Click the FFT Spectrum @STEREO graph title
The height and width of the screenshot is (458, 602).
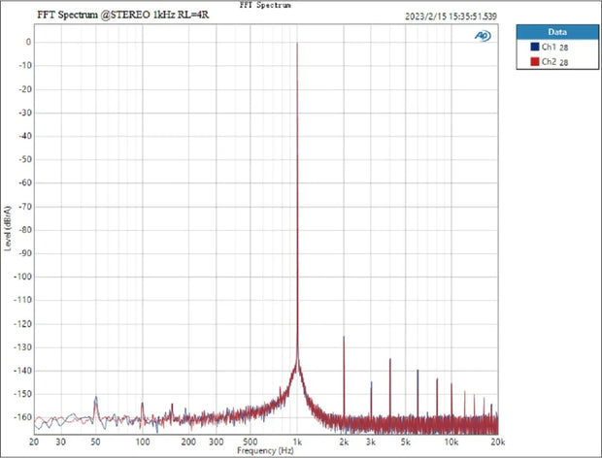pos(122,16)
